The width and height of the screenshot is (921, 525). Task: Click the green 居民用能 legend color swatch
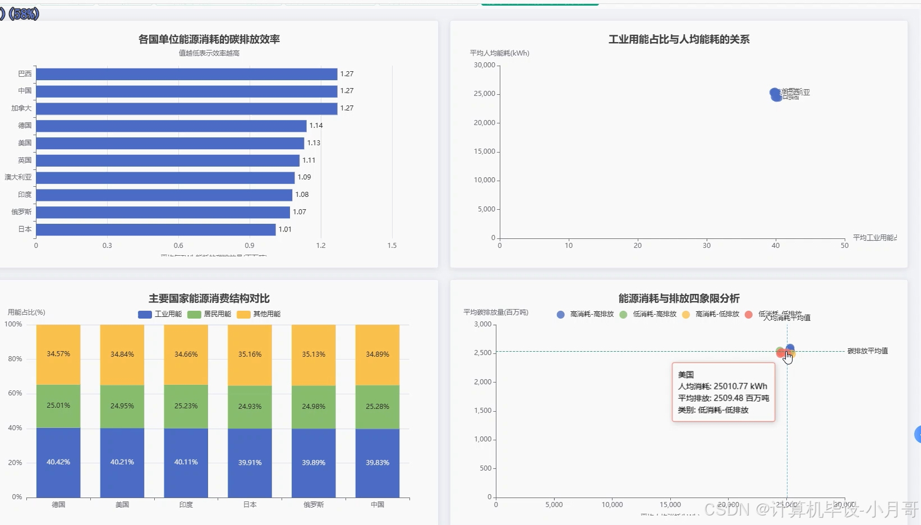194,315
